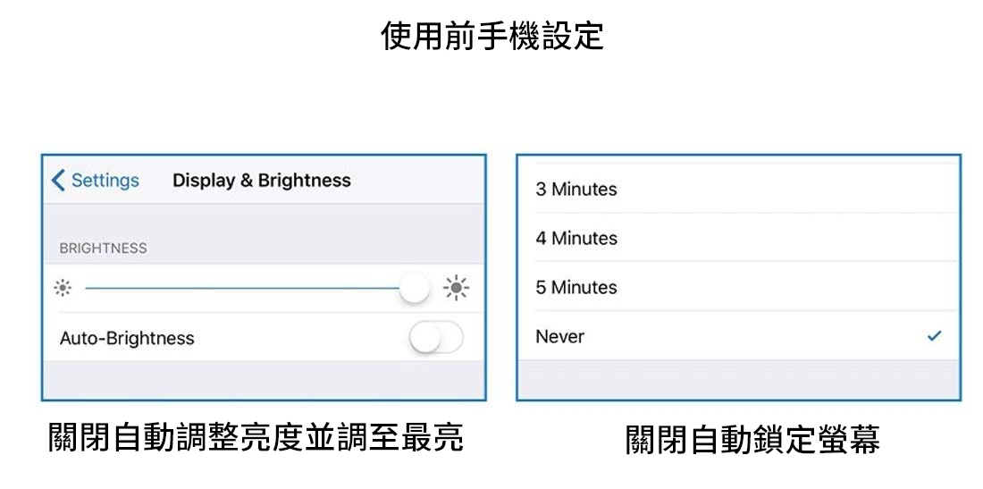
Task: Click the Auto-Brightness label text
Action: (127, 339)
